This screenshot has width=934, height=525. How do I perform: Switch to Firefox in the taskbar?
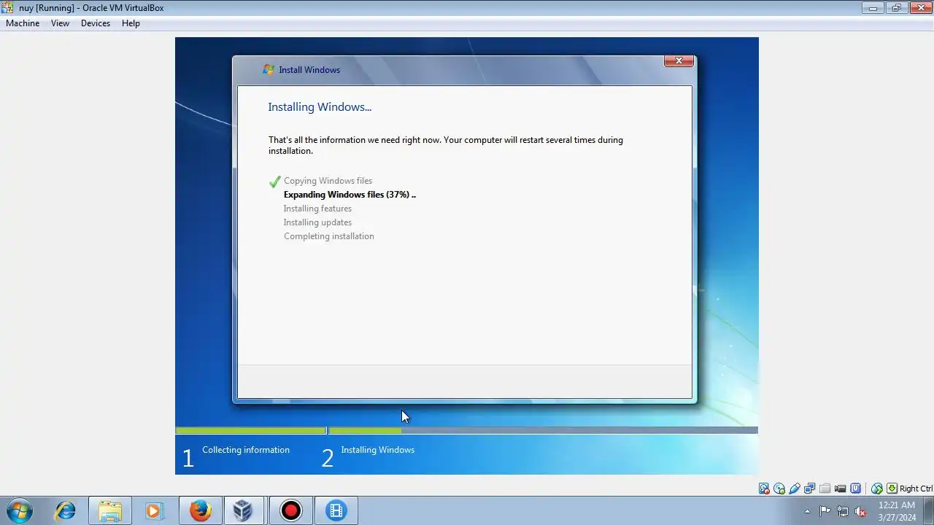(200, 510)
